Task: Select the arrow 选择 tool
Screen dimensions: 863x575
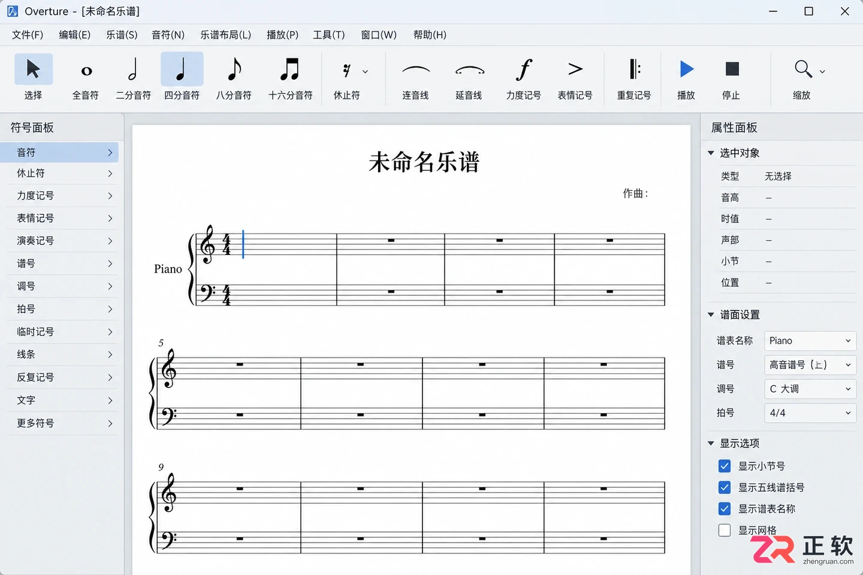Action: (34, 78)
